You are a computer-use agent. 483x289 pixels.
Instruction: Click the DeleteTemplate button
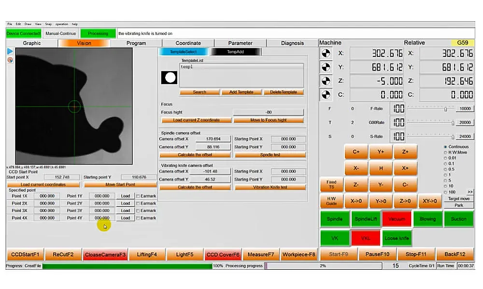click(x=284, y=92)
